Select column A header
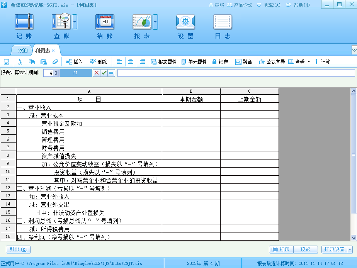 89,91
